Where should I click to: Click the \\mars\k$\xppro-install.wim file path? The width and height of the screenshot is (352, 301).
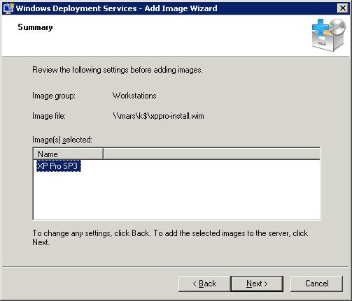158,116
